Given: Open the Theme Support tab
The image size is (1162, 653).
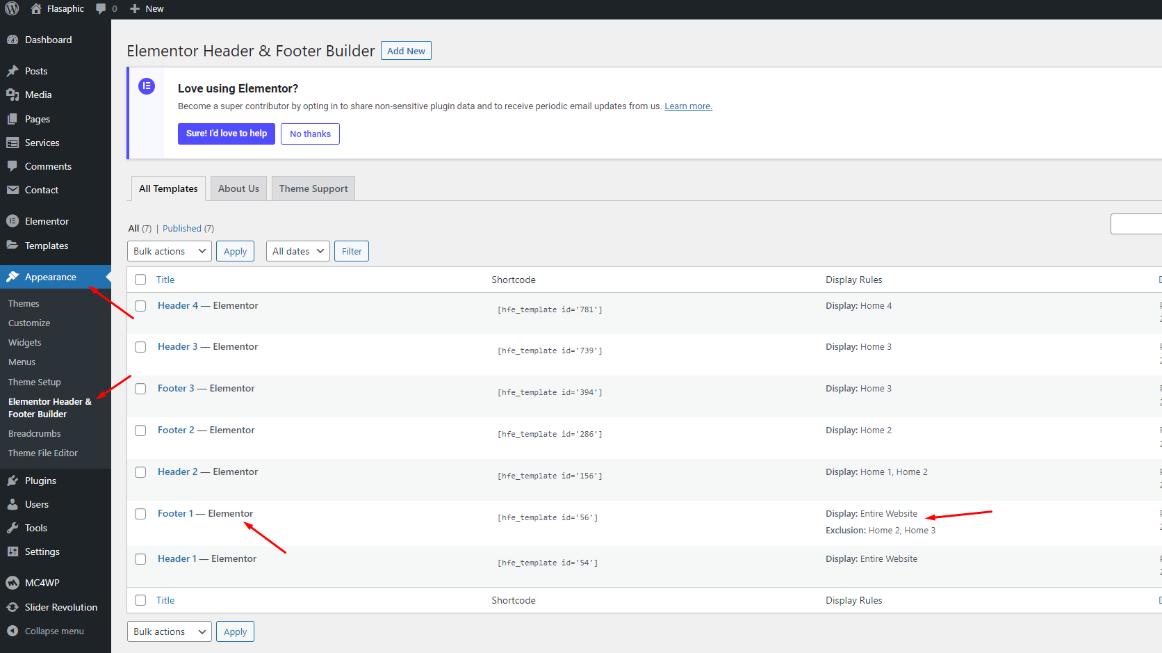Looking at the screenshot, I should 313,188.
